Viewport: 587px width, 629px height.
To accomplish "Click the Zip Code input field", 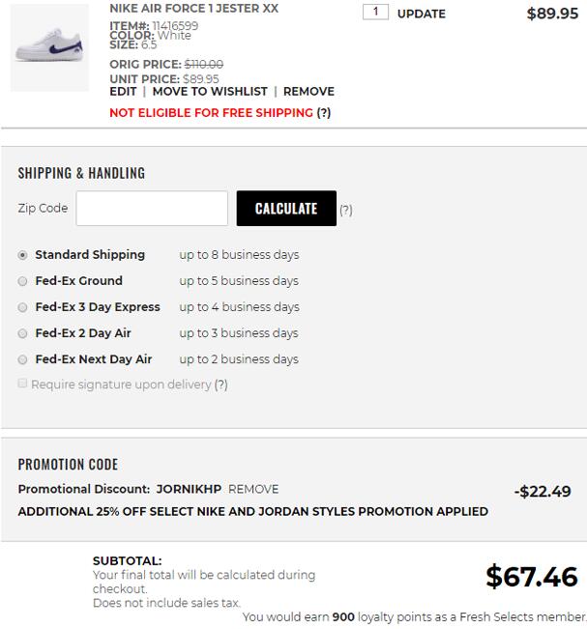I will [x=152, y=209].
